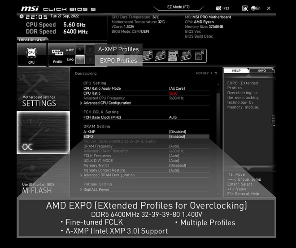Screen dimensions: 296x248
Task: Click the 'DDR Speed 6400 MHz' readout
Action: 57,31
